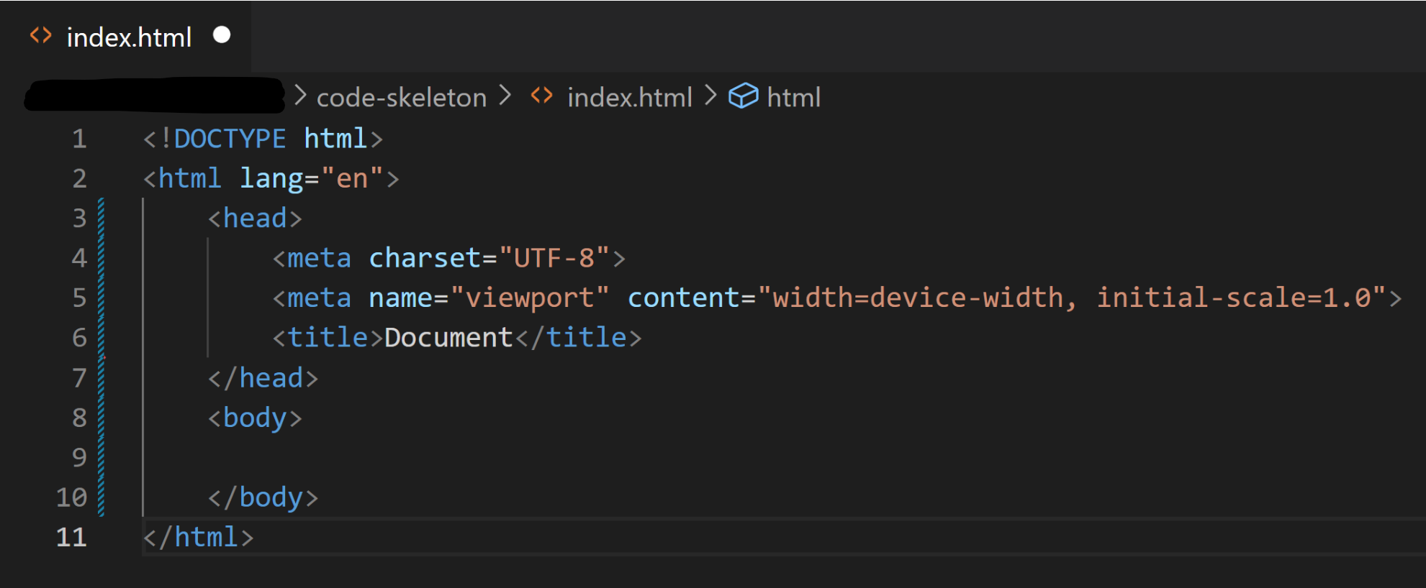Open index.html in the breadcrumb path
The height and width of the screenshot is (588, 1426).
coord(629,97)
